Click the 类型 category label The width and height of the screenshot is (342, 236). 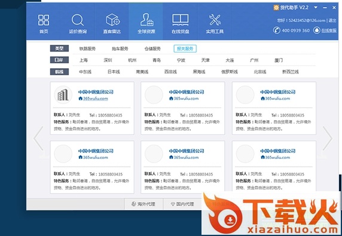click(59, 48)
